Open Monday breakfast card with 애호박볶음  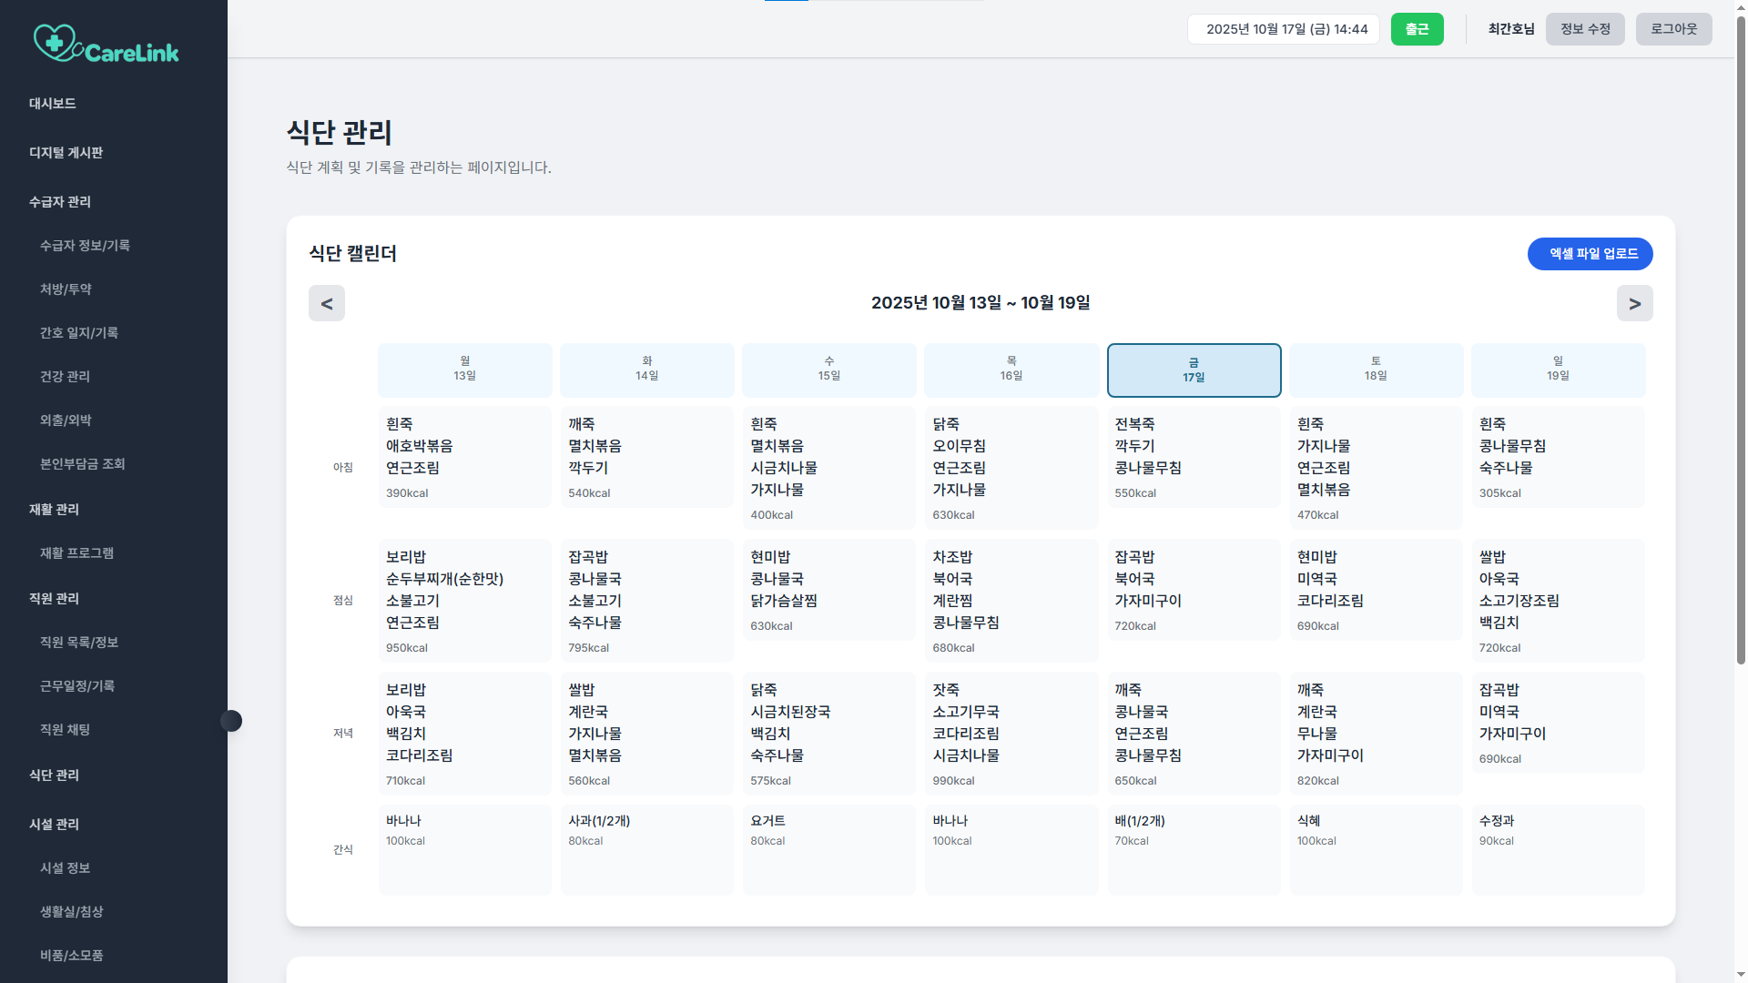(x=464, y=457)
